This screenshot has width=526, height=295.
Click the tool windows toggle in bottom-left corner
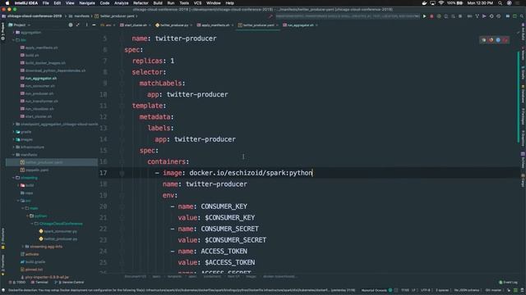(3, 290)
